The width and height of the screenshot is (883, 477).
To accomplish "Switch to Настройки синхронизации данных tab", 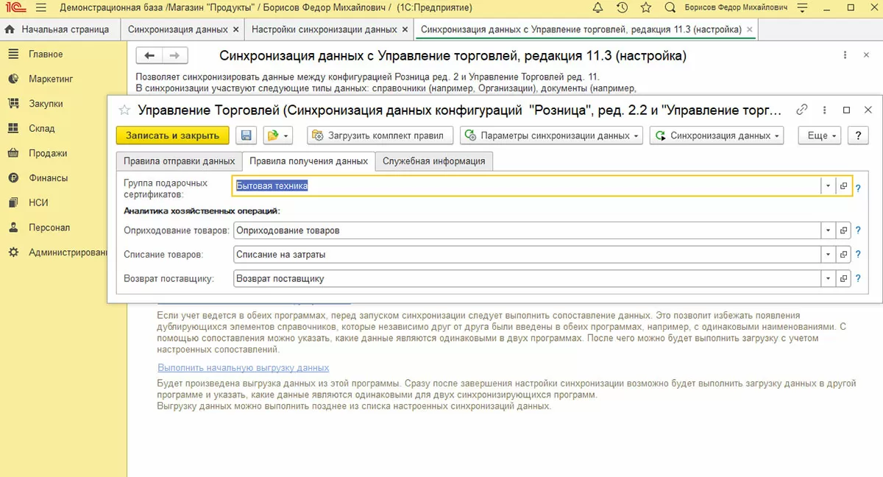I will (x=324, y=29).
